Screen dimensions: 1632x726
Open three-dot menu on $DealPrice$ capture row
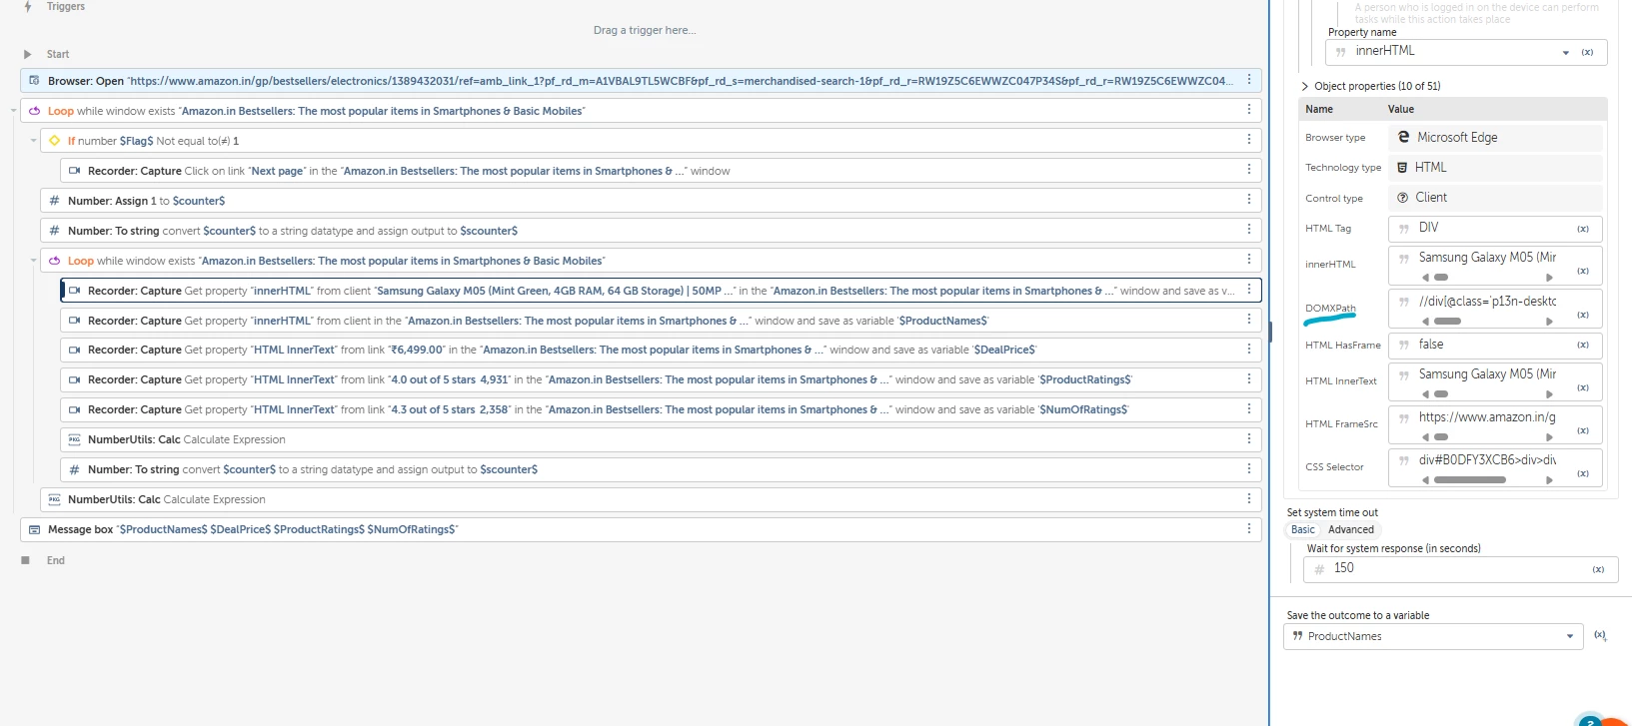1248,349
